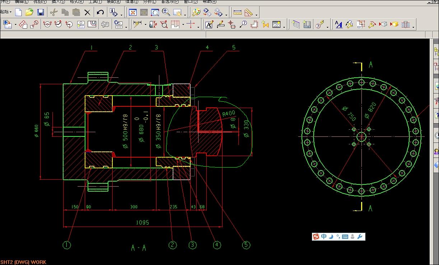Open the 分析(L) menu
The image size is (439, 265).
(150, 2)
